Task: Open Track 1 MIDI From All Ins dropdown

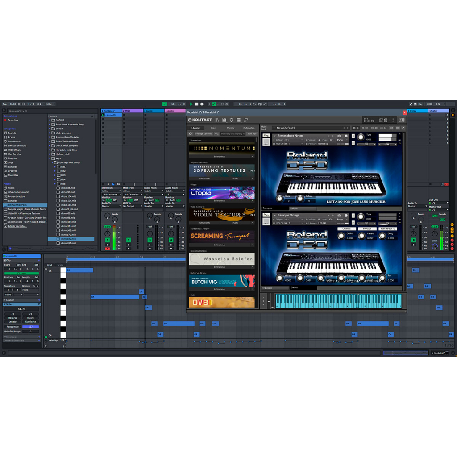Action: pyautogui.click(x=111, y=191)
